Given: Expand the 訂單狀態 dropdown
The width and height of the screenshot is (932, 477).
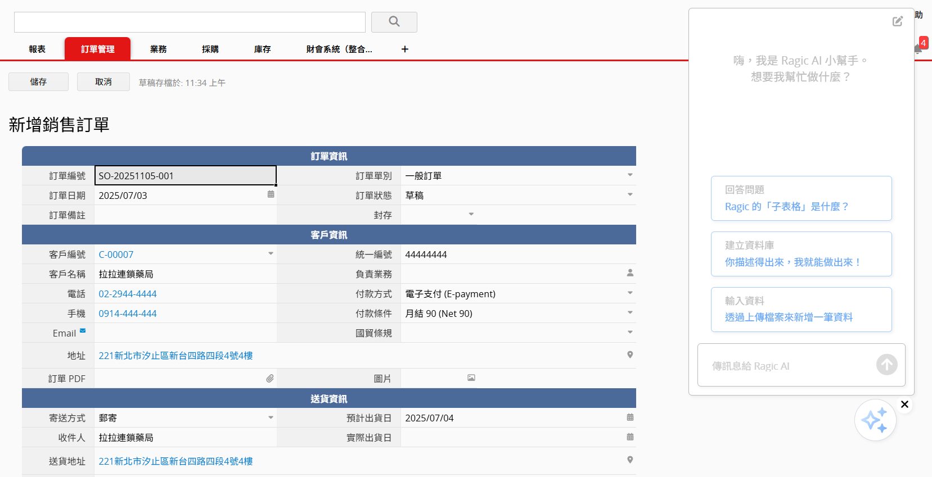Looking at the screenshot, I should (x=630, y=195).
